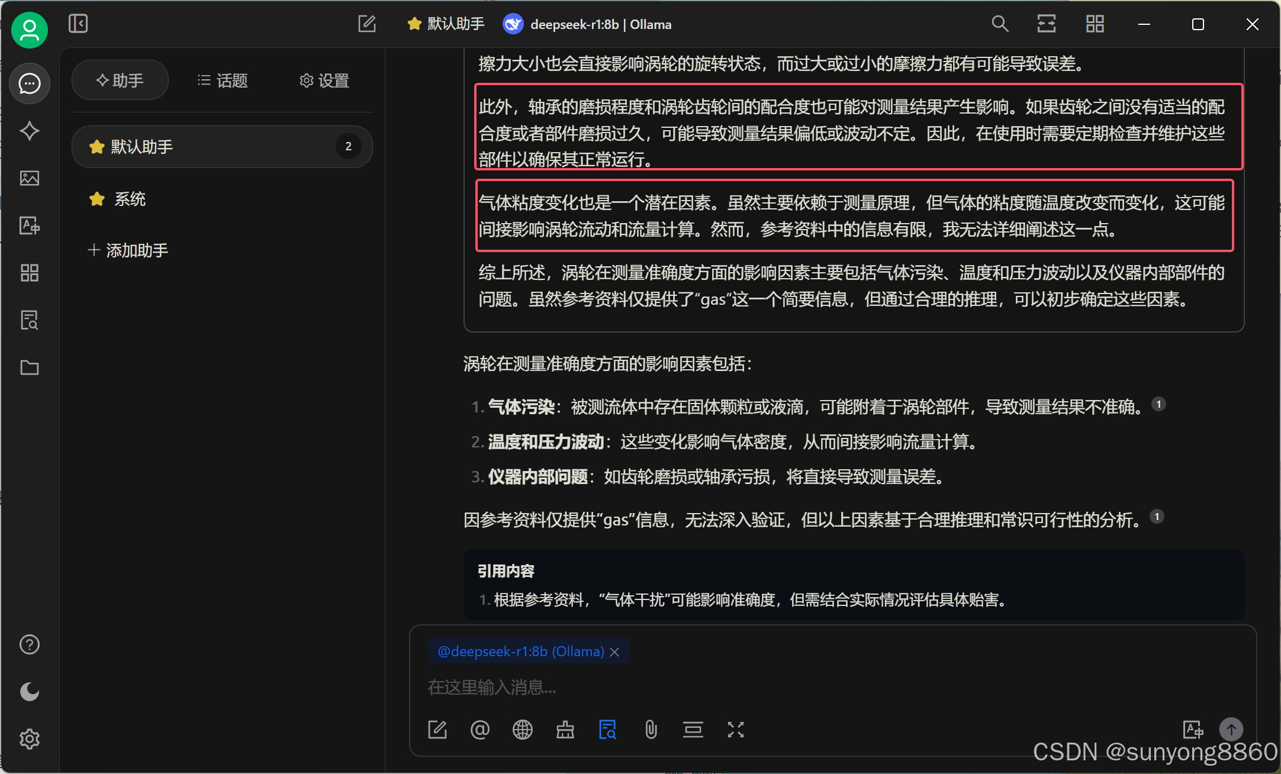Collapse the left sidebar panel

(x=78, y=24)
